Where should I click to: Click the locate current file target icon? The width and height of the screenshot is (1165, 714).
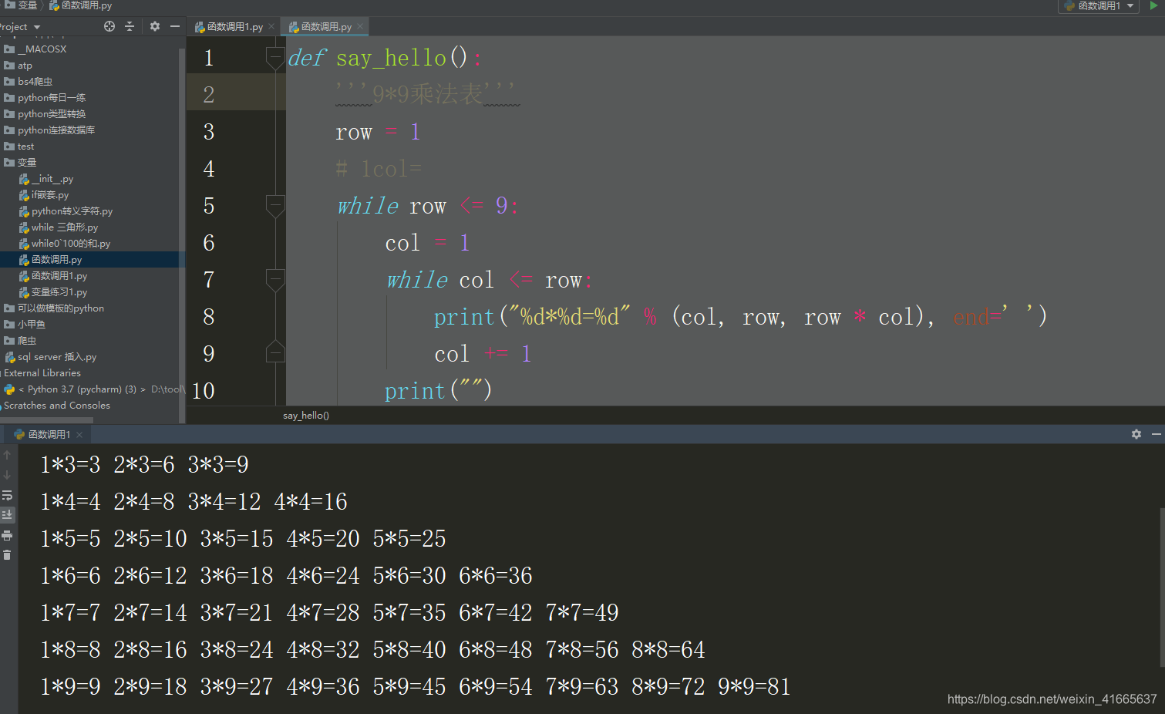(109, 26)
